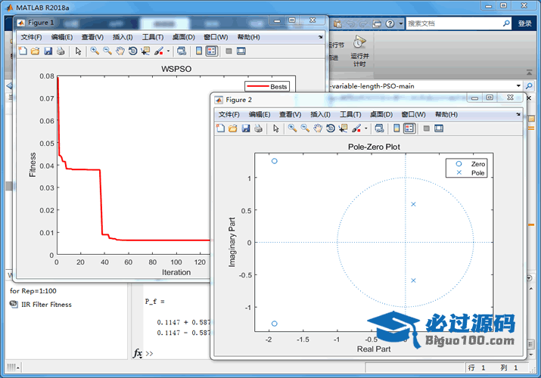Select IIR Filter Fitness in command history
Image resolution: width=541 pixels, height=378 pixels.
pyautogui.click(x=46, y=305)
